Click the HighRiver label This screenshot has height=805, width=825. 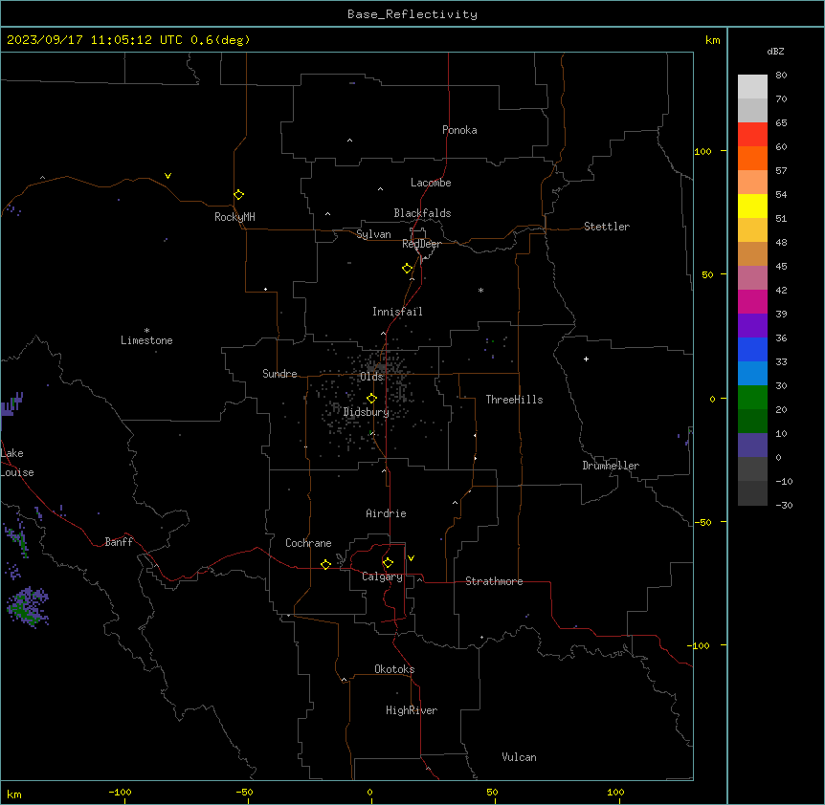412,710
